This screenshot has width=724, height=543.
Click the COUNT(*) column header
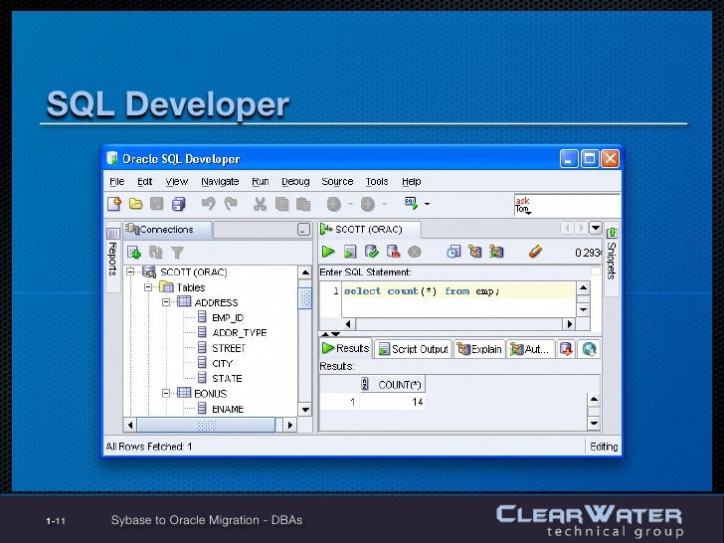(393, 385)
